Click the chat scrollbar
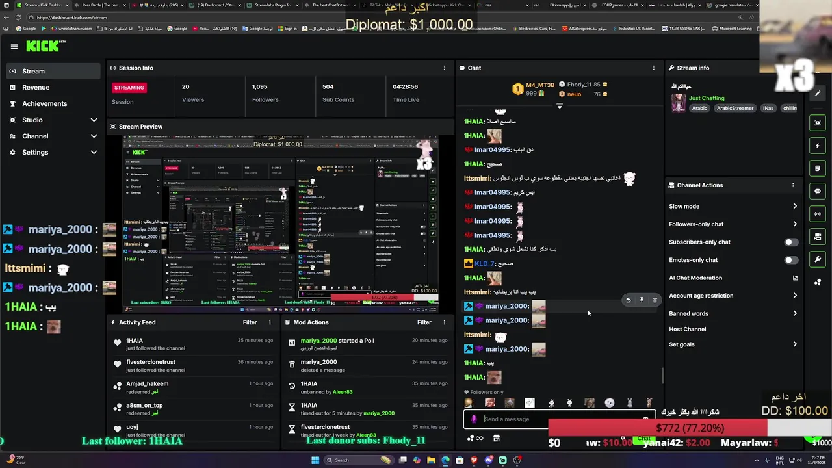The height and width of the screenshot is (468, 832). click(662, 376)
